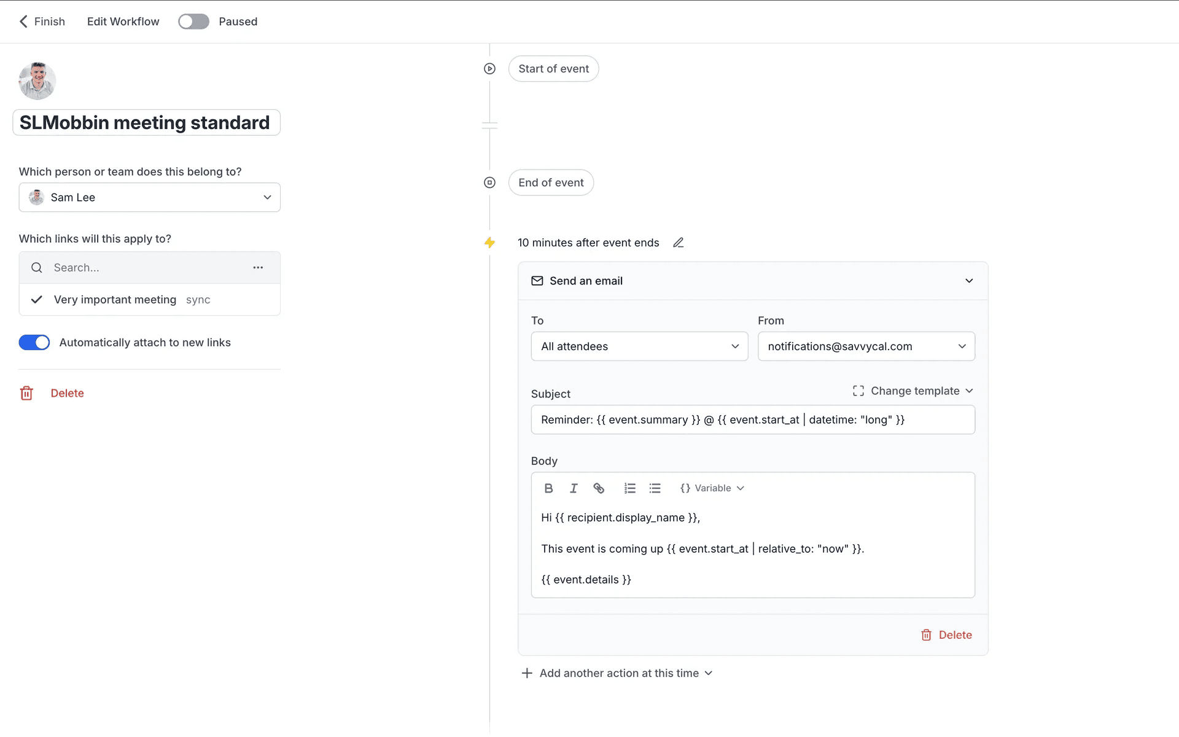
Task: Toggle the Paused workflow switch
Action: 193,21
